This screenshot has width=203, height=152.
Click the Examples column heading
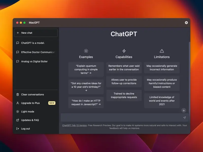86,57
